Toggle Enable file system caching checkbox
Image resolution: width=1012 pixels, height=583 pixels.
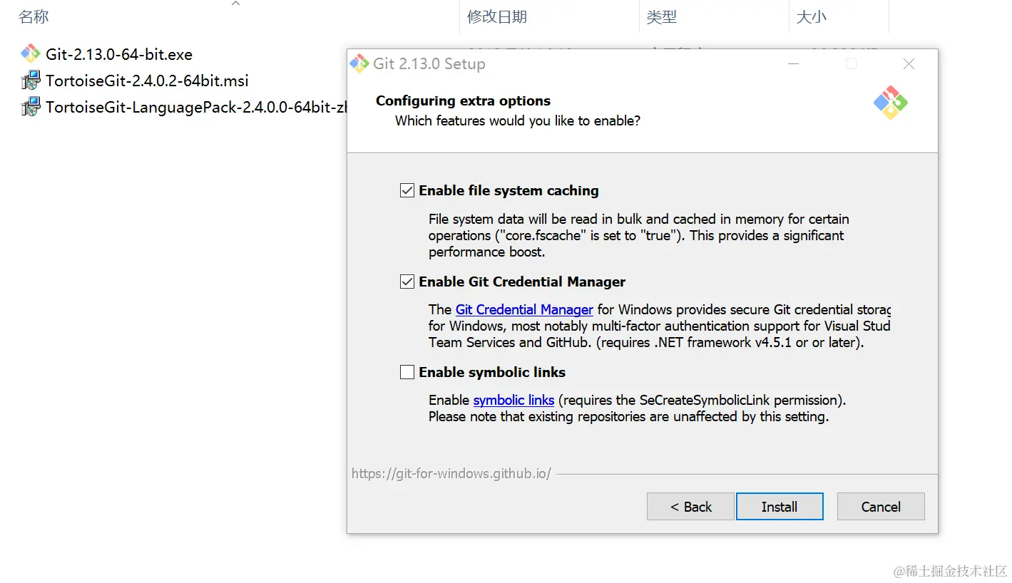[x=407, y=190]
